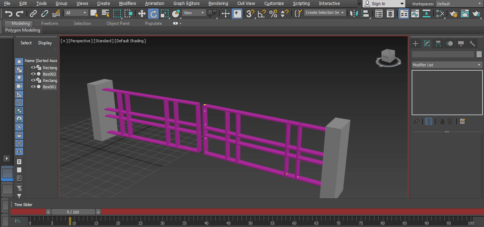Screen dimensions: 484x227
Task: Open the Graph Editors menu
Action: tap(186, 4)
